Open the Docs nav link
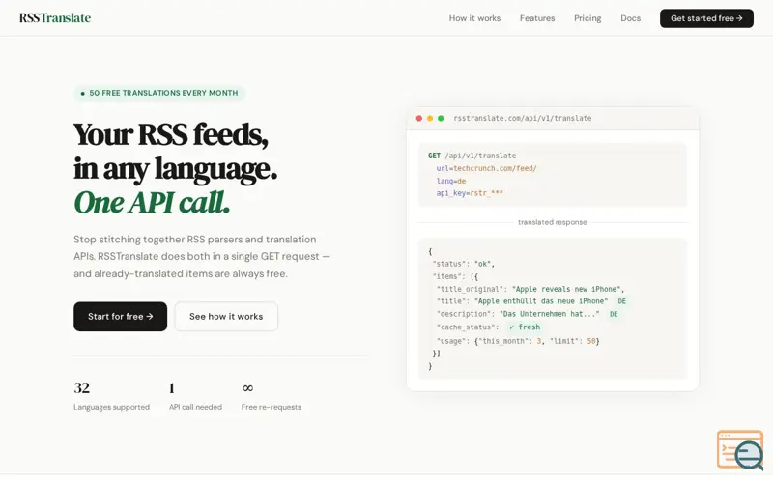The image size is (773, 483). (630, 18)
